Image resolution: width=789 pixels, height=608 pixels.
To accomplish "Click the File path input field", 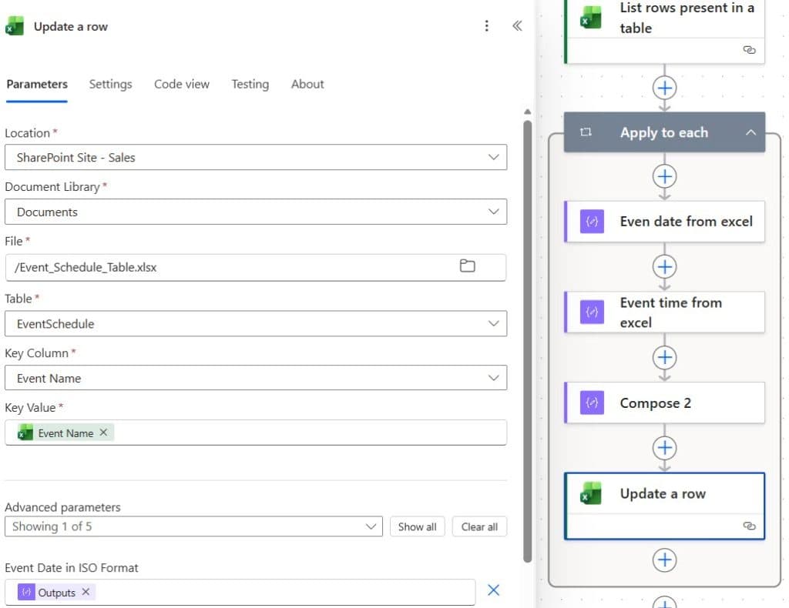I will tap(256, 267).
